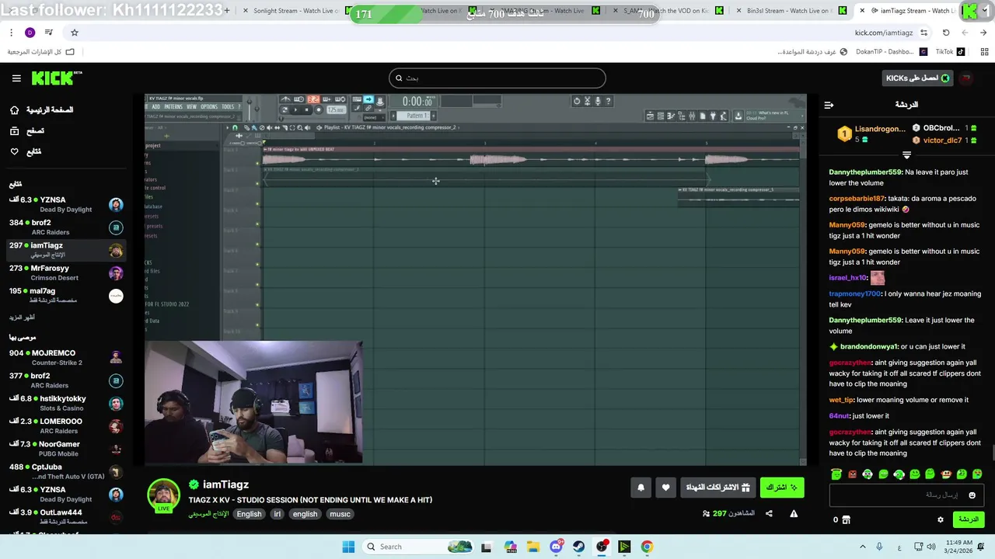
Task: Open mal7ag channel in sidebar
Action: [66, 296]
